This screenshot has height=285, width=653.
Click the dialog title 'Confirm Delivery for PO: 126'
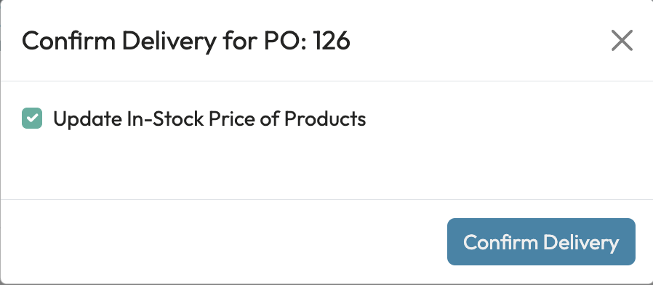pos(185,41)
